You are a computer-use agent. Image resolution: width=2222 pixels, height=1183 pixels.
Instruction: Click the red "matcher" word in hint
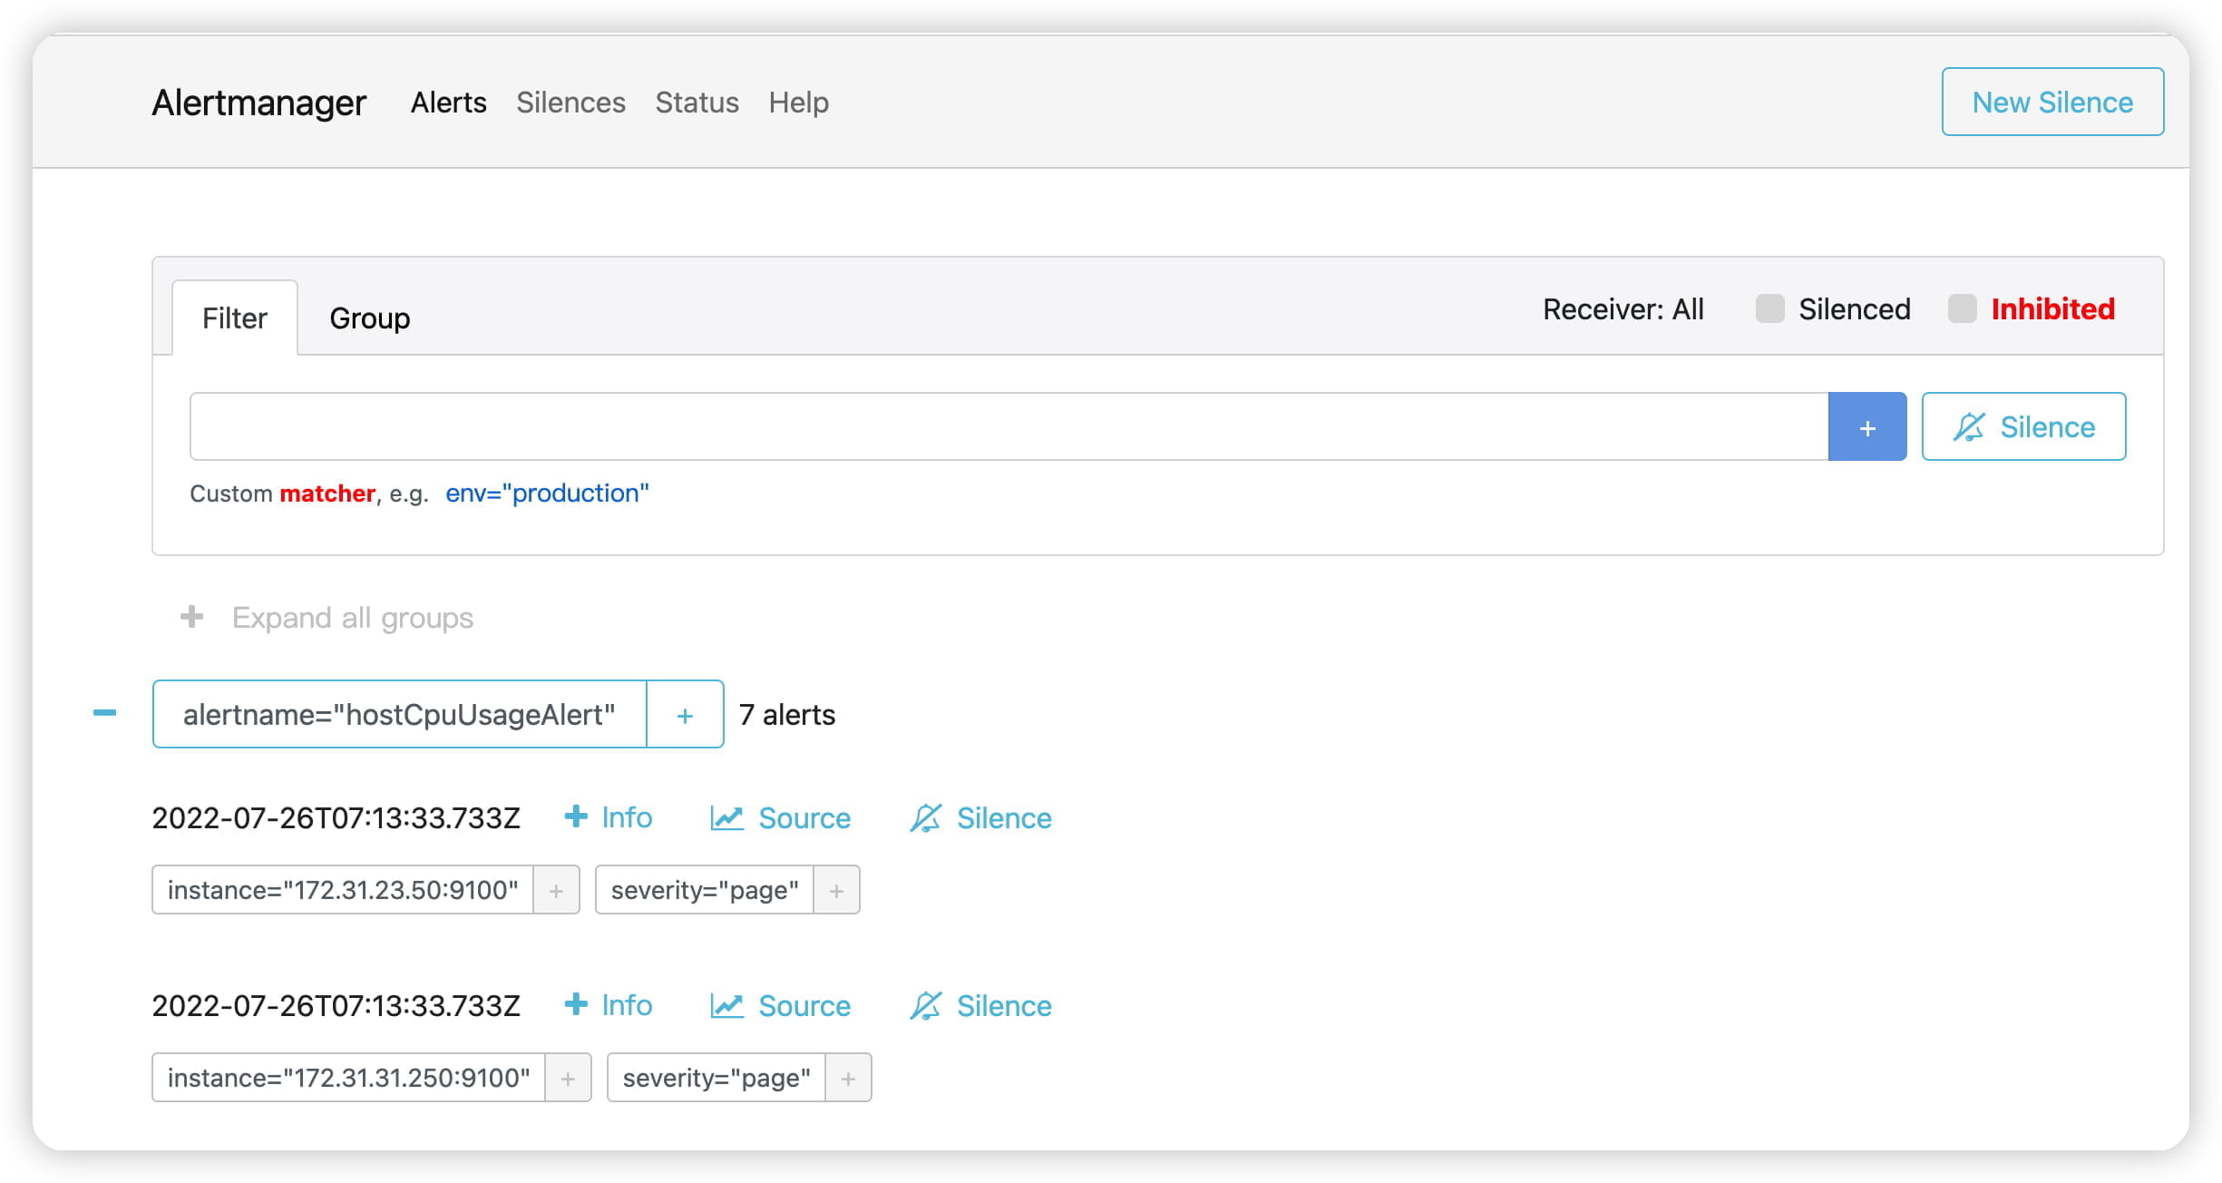point(327,494)
